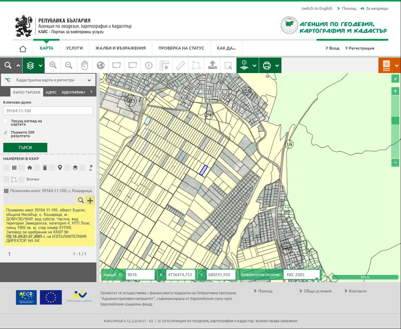Viewport: 401px width, 329px height.
Task: Open 'ЖАЛБИ И ВЪЗРАЖЕНИЯ' menu
Action: (120, 48)
